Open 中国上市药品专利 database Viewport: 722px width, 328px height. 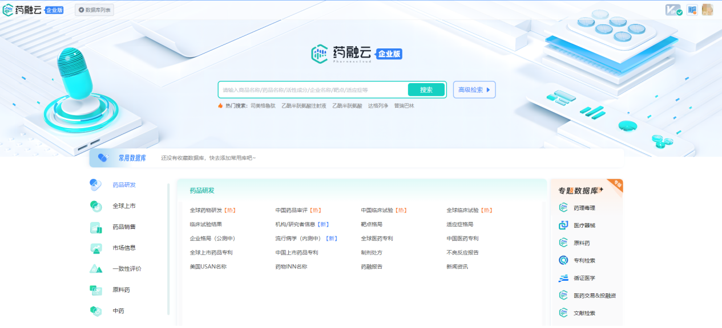(x=297, y=252)
